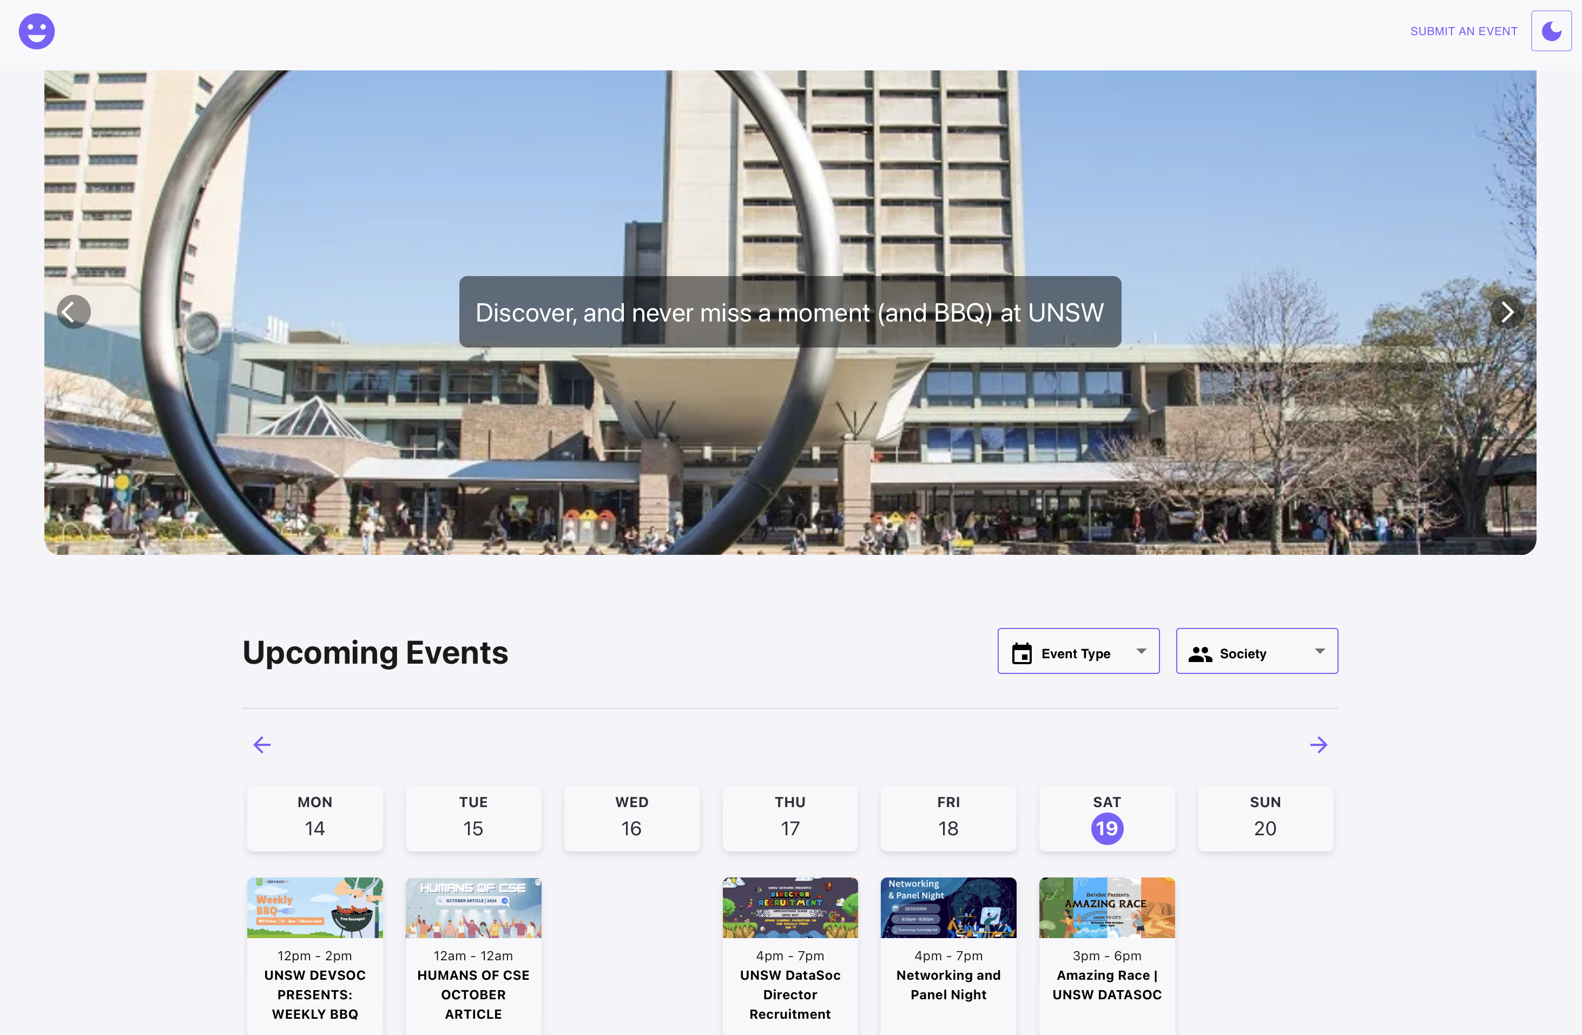
Task: Select the Monday 14 day tab
Action: [x=314, y=817]
